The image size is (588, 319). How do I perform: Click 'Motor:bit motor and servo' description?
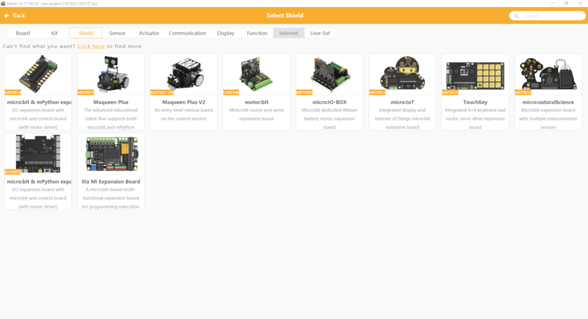257,110
